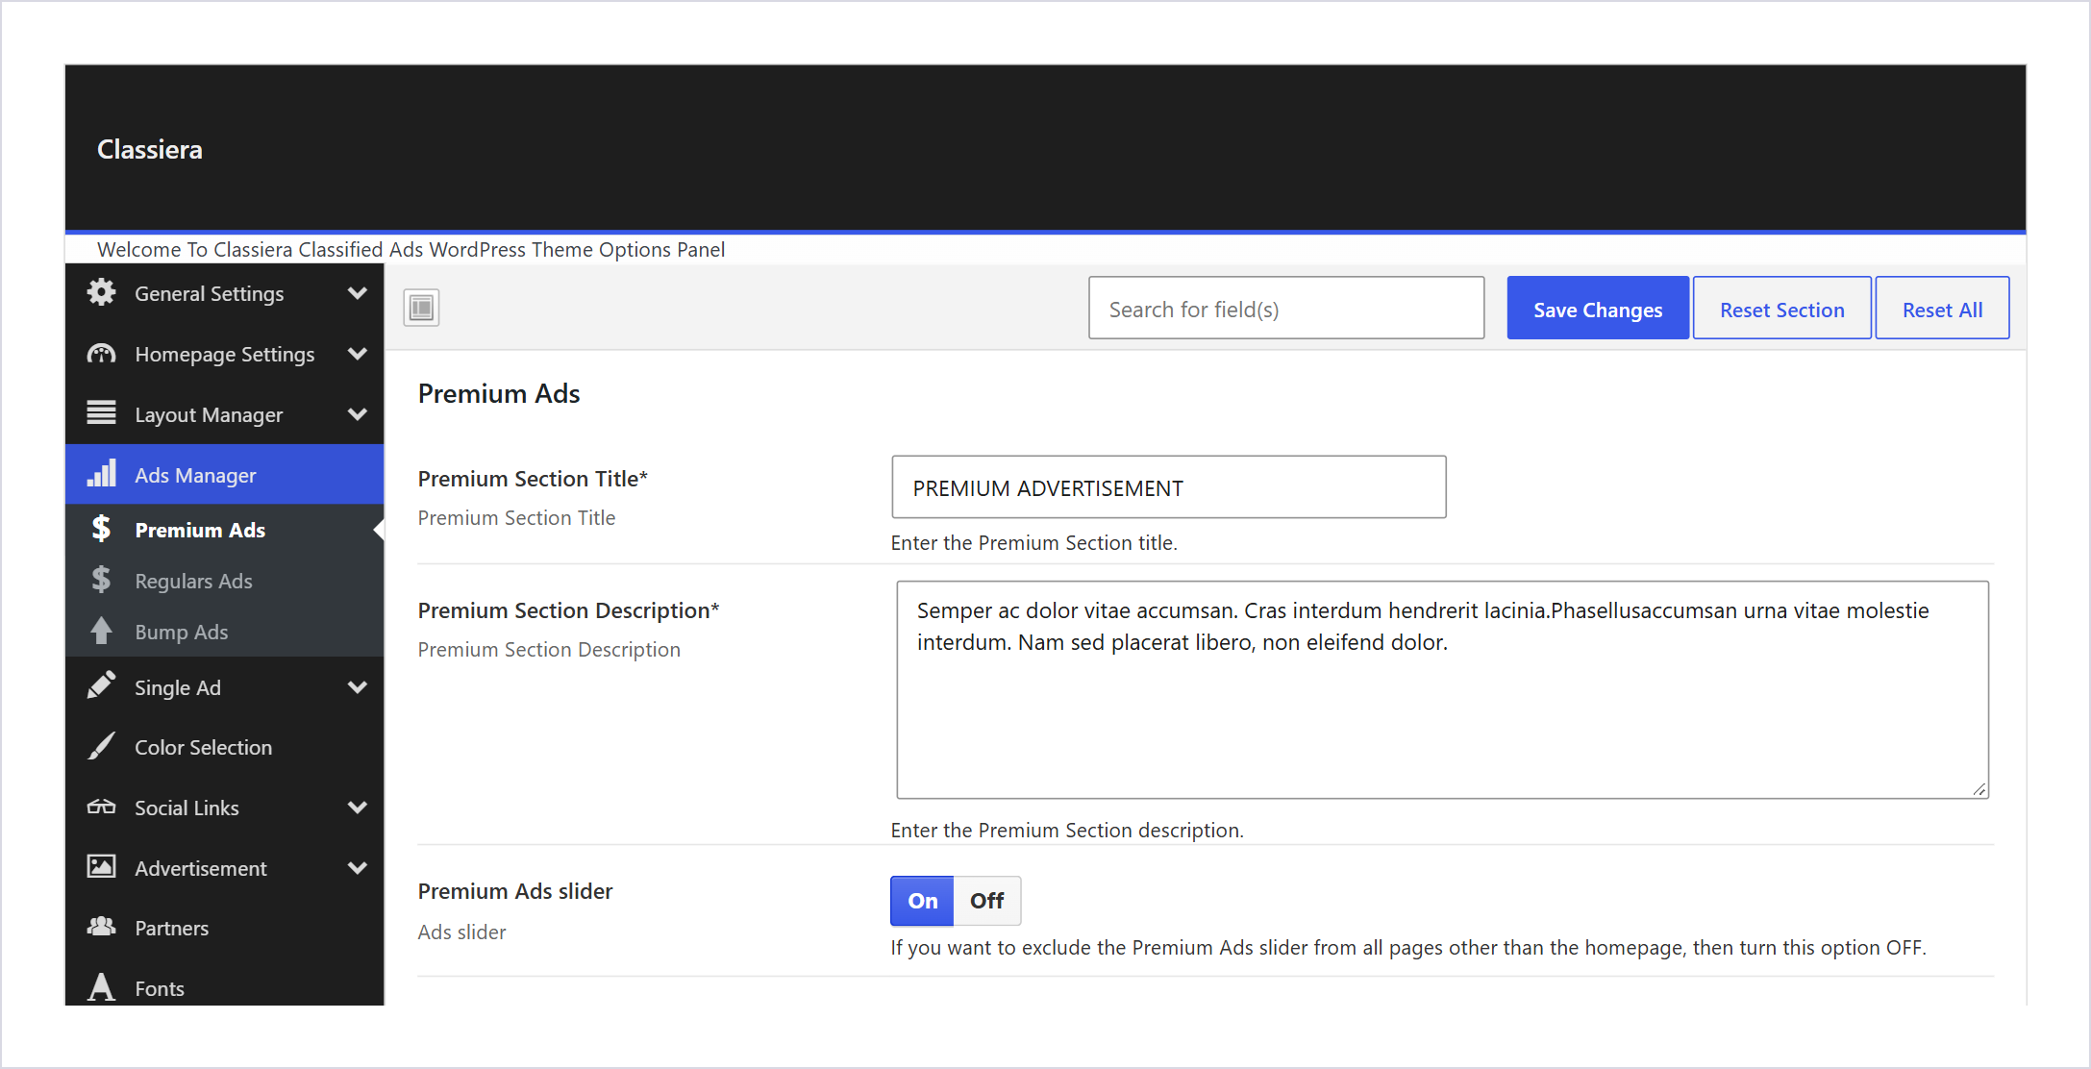
Task: Click the expand-all options panel icon
Action: [421, 308]
